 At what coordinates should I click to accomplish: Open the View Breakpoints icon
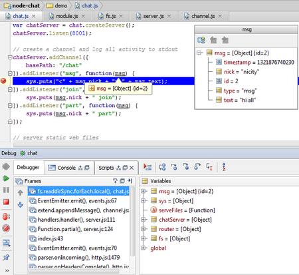[x=6, y=216]
